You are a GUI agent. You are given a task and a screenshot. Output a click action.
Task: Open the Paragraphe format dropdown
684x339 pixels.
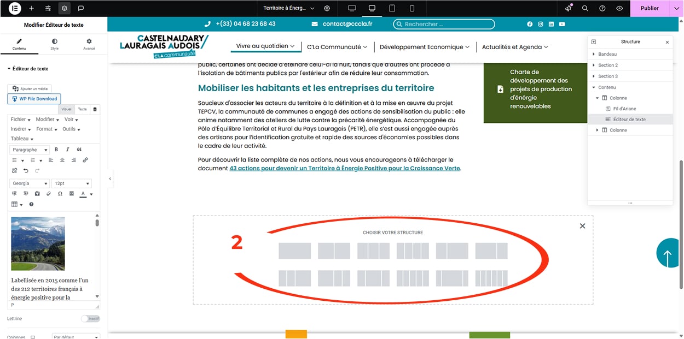[x=29, y=150]
